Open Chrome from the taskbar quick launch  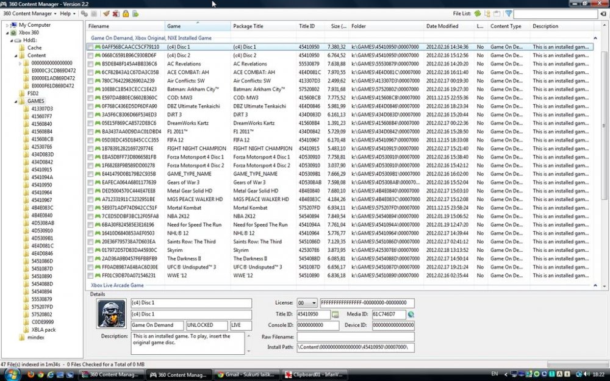(x=40, y=375)
